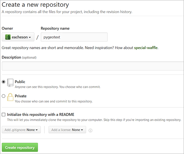Screen dimensions: 184x154
Task: Click the Description text field
Action: click(x=93, y=66)
